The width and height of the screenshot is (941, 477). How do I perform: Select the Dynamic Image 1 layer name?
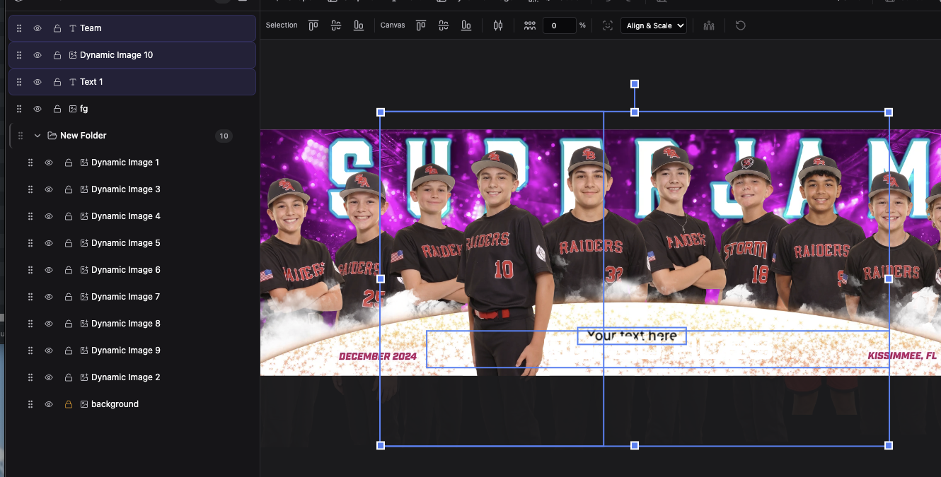[125, 163]
